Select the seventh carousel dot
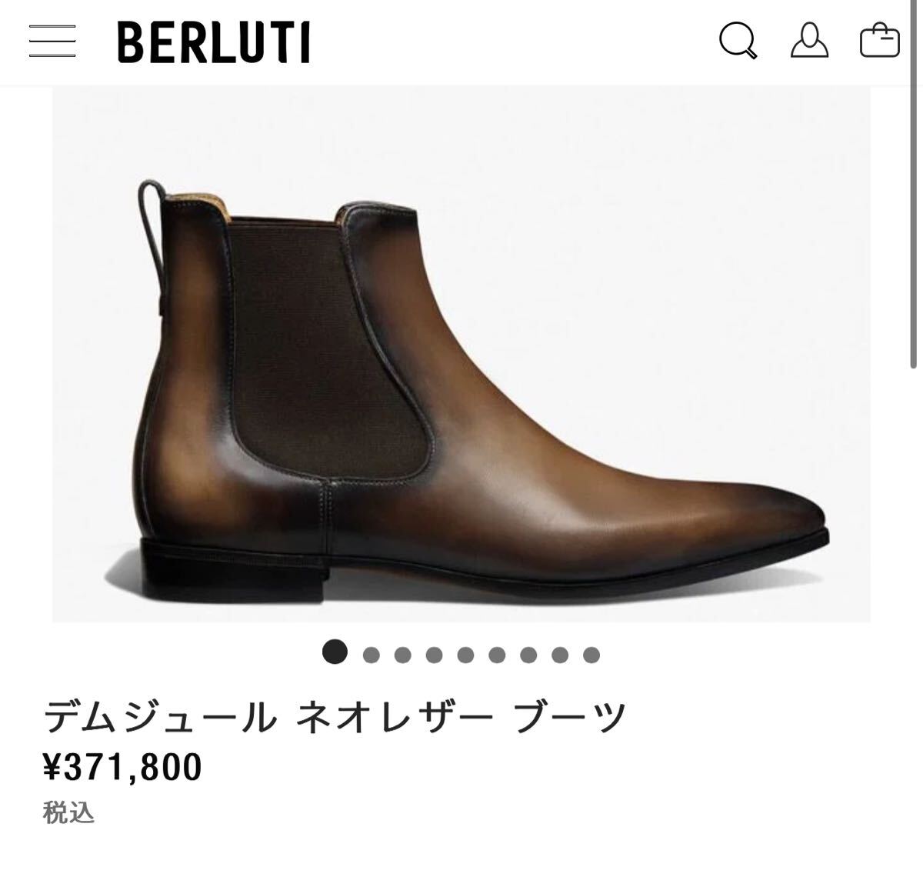Screen dimensions: 923x877 pos(528,655)
